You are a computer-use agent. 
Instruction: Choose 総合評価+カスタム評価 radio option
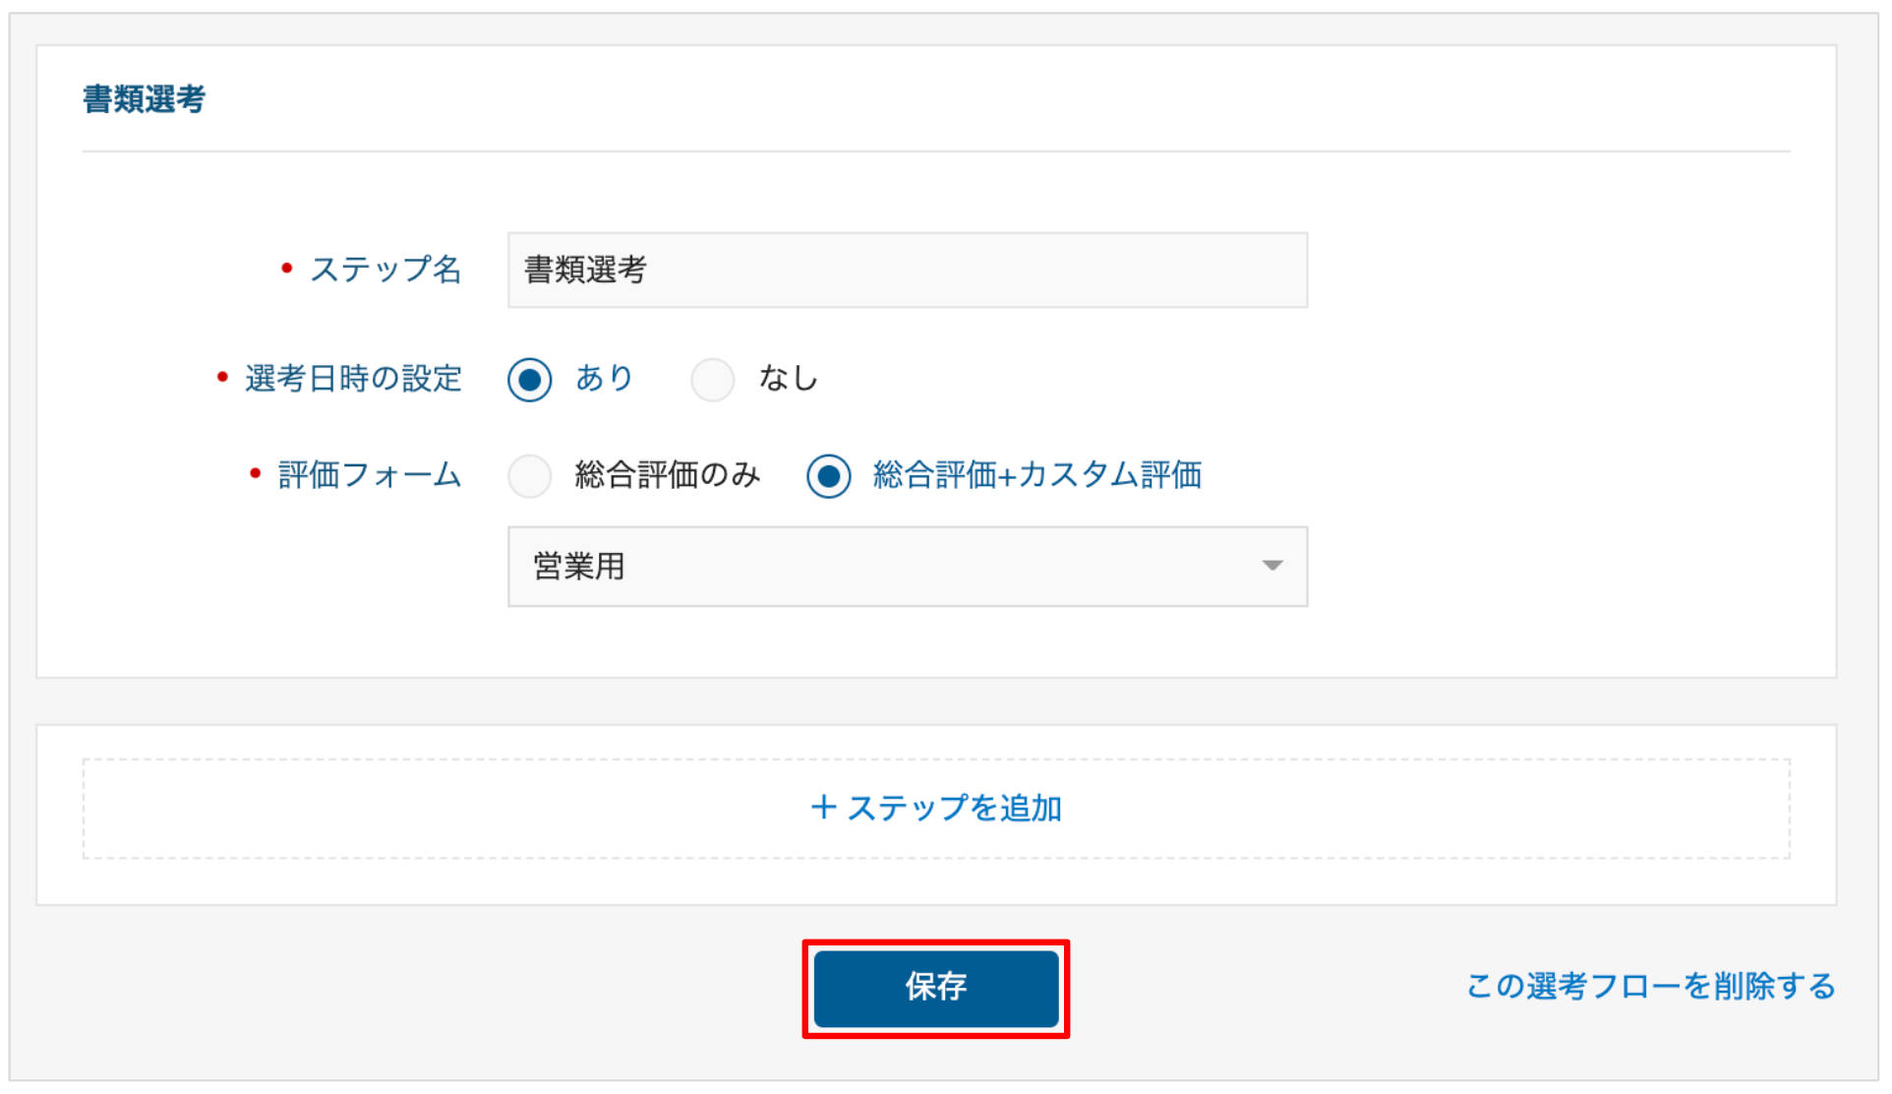(x=828, y=476)
